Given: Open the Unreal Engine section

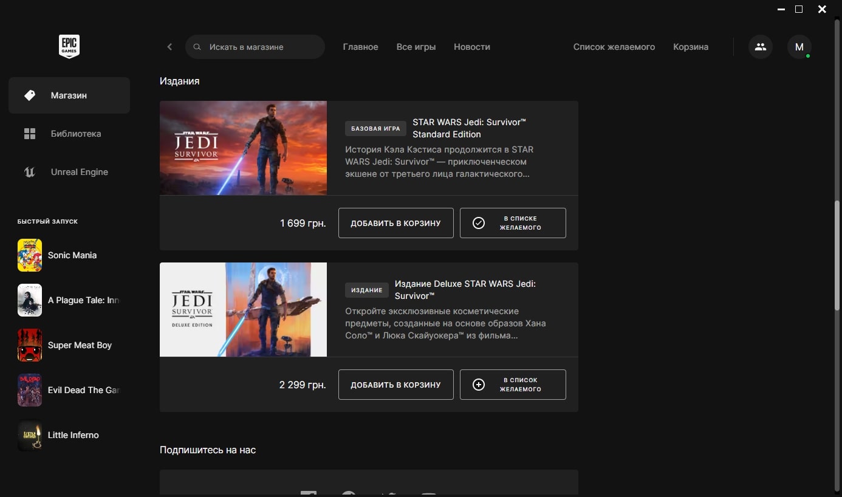Looking at the screenshot, I should click(x=69, y=172).
